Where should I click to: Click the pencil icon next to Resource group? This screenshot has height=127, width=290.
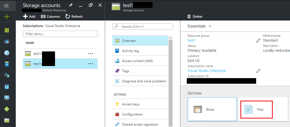coord(258,40)
